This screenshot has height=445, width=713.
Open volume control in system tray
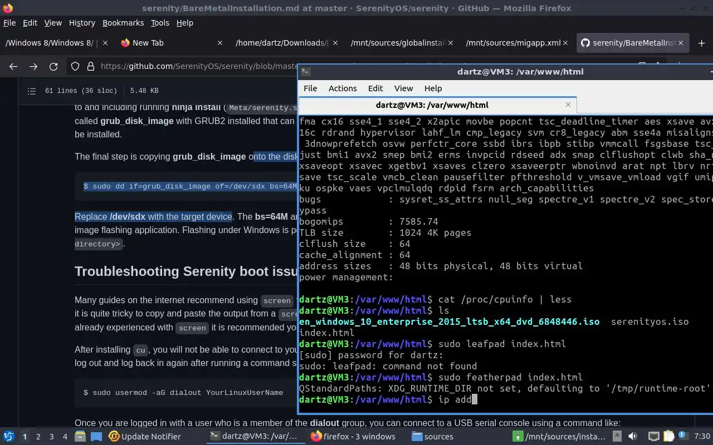[x=633, y=437]
